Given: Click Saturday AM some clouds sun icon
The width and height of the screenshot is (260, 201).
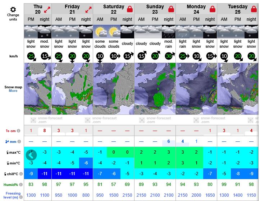Looking at the screenshot, I should tap(100, 32).
